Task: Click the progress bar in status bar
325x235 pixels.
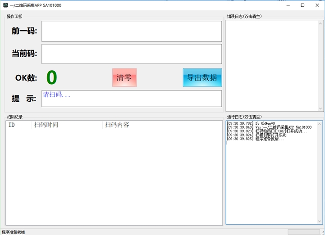Action: [x=303, y=232]
